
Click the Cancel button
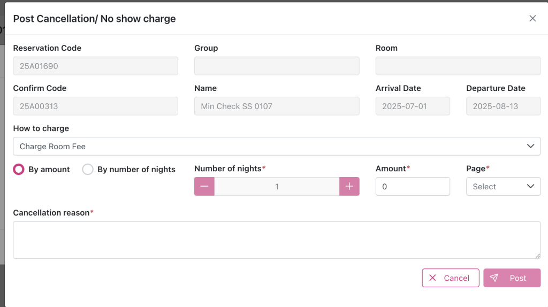[x=450, y=278]
